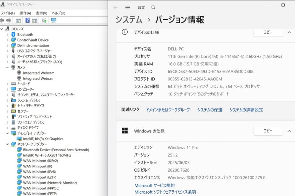Copy Windows specifications with コピー button

coord(268,131)
